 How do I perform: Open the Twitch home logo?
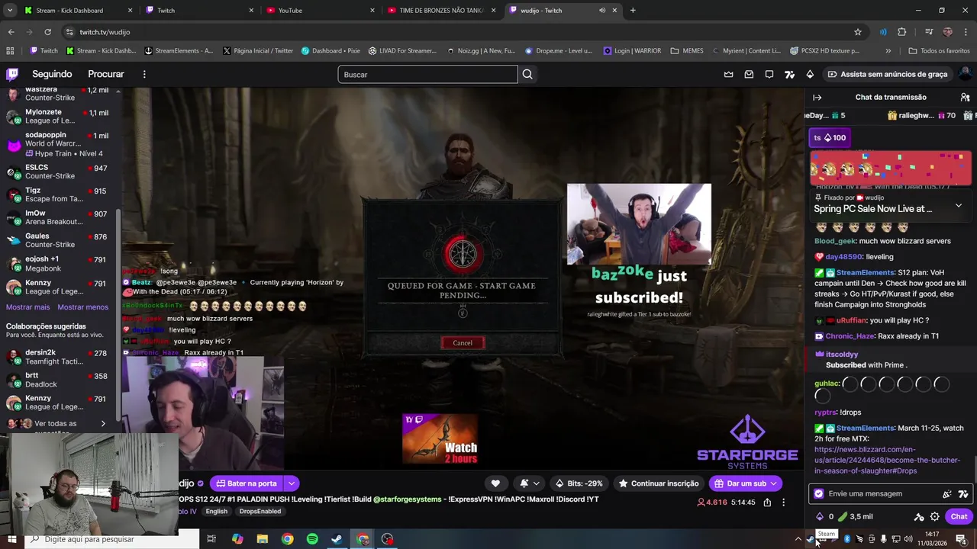coord(12,74)
